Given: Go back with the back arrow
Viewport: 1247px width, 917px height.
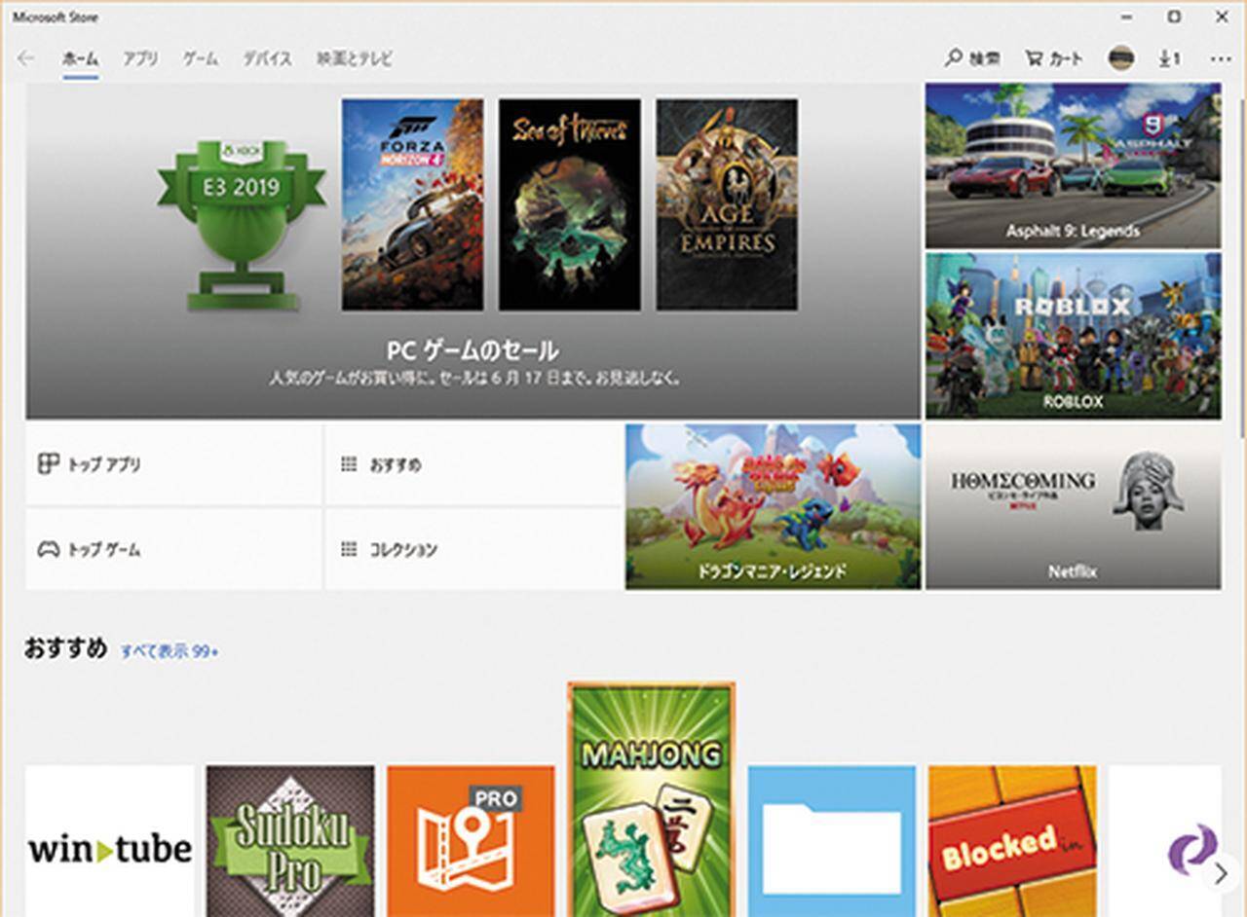Looking at the screenshot, I should pyautogui.click(x=26, y=58).
